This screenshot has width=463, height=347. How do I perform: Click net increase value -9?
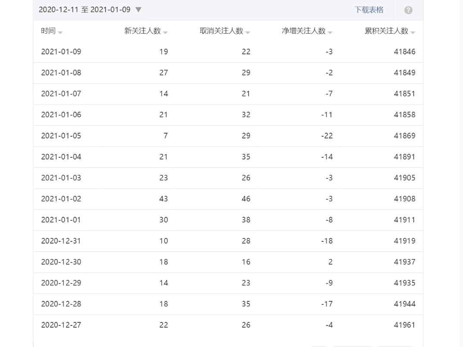[329, 283]
